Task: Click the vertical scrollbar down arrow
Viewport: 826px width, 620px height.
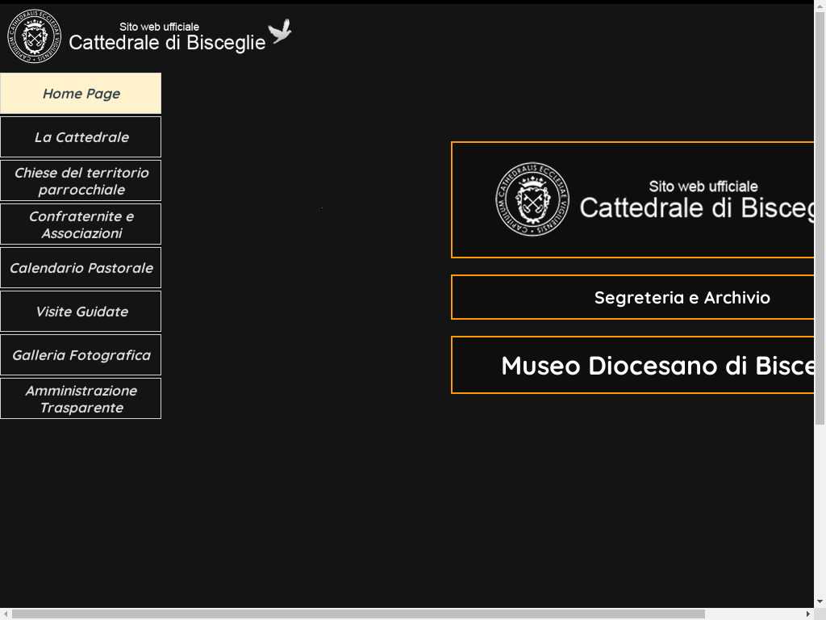Action: tap(820, 601)
